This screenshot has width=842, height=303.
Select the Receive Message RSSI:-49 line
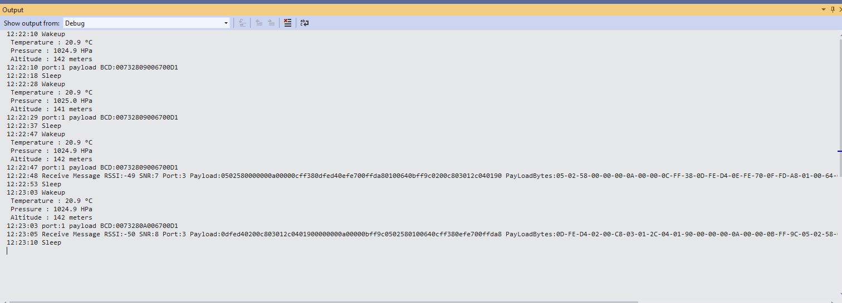[223, 176]
